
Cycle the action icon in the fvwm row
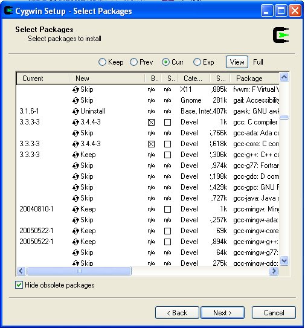click(x=75, y=90)
